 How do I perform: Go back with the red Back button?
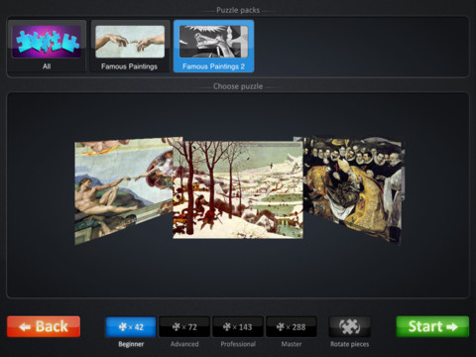[x=44, y=326]
